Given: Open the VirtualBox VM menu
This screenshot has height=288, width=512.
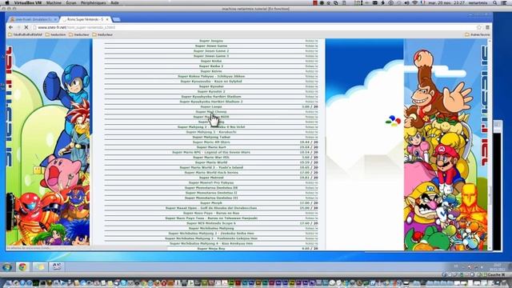Looking at the screenshot, I should 27,2.
